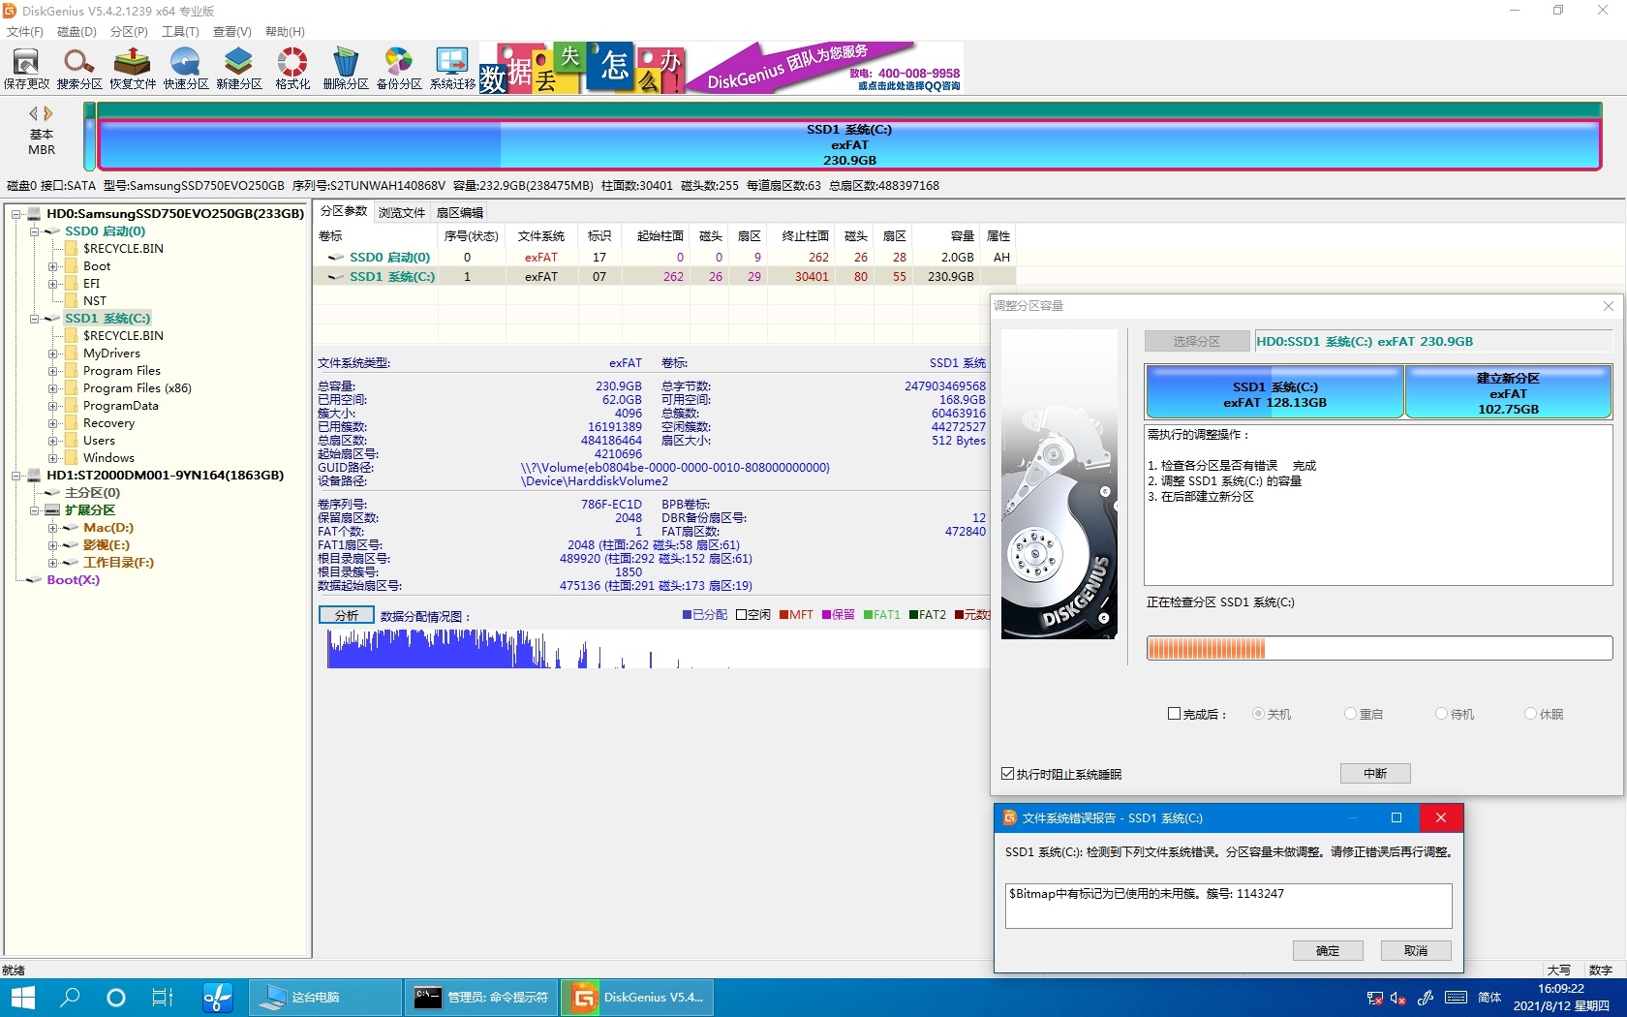1627x1017 pixels.
Task: Select the 关机 radio button
Action: point(1258,714)
